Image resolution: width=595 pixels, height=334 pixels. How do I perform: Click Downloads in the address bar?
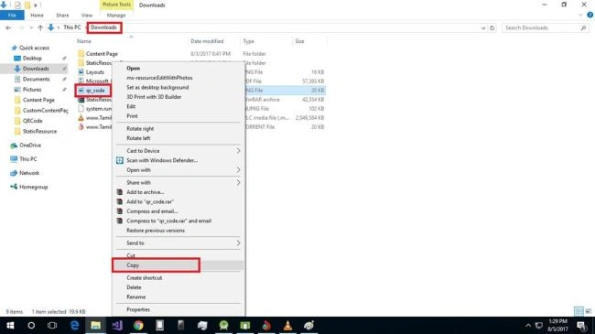click(104, 27)
